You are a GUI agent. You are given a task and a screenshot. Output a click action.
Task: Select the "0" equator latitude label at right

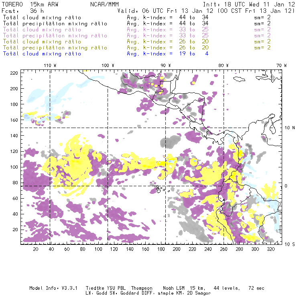click(286, 186)
